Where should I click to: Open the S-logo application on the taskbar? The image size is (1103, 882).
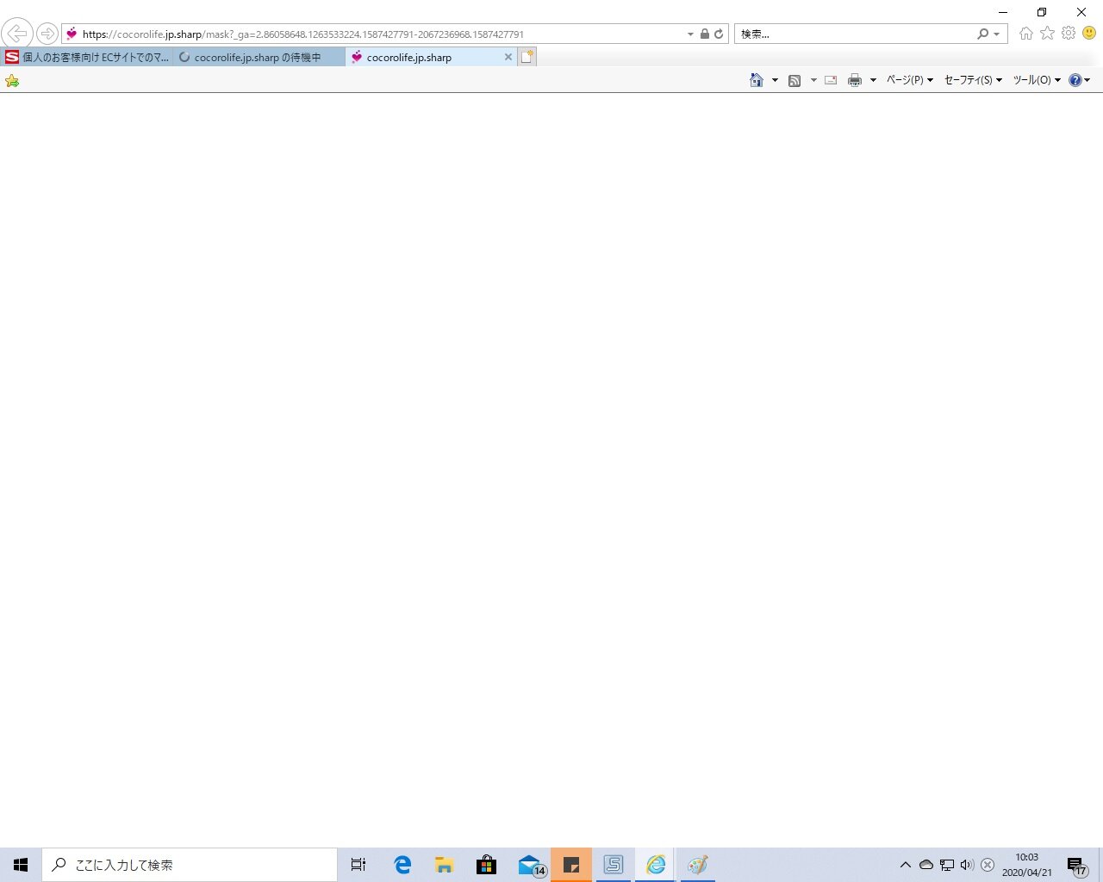point(614,865)
